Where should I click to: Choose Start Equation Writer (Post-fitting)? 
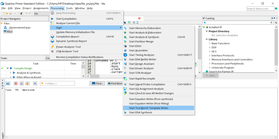[x=159, y=104]
